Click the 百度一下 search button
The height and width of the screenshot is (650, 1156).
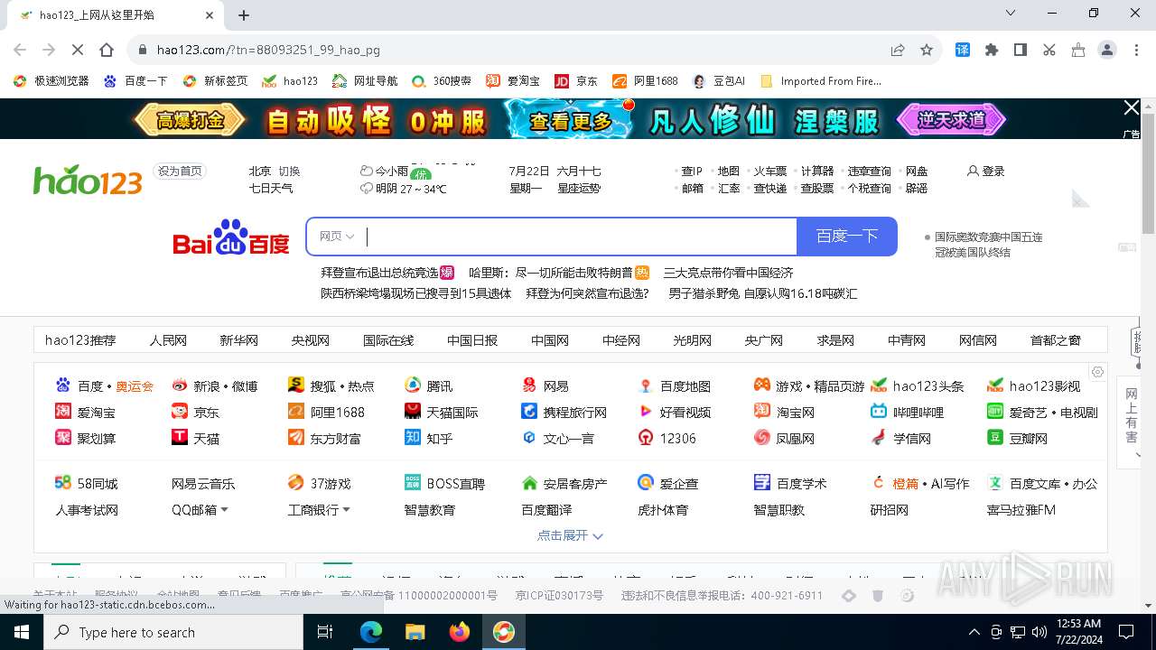click(847, 237)
